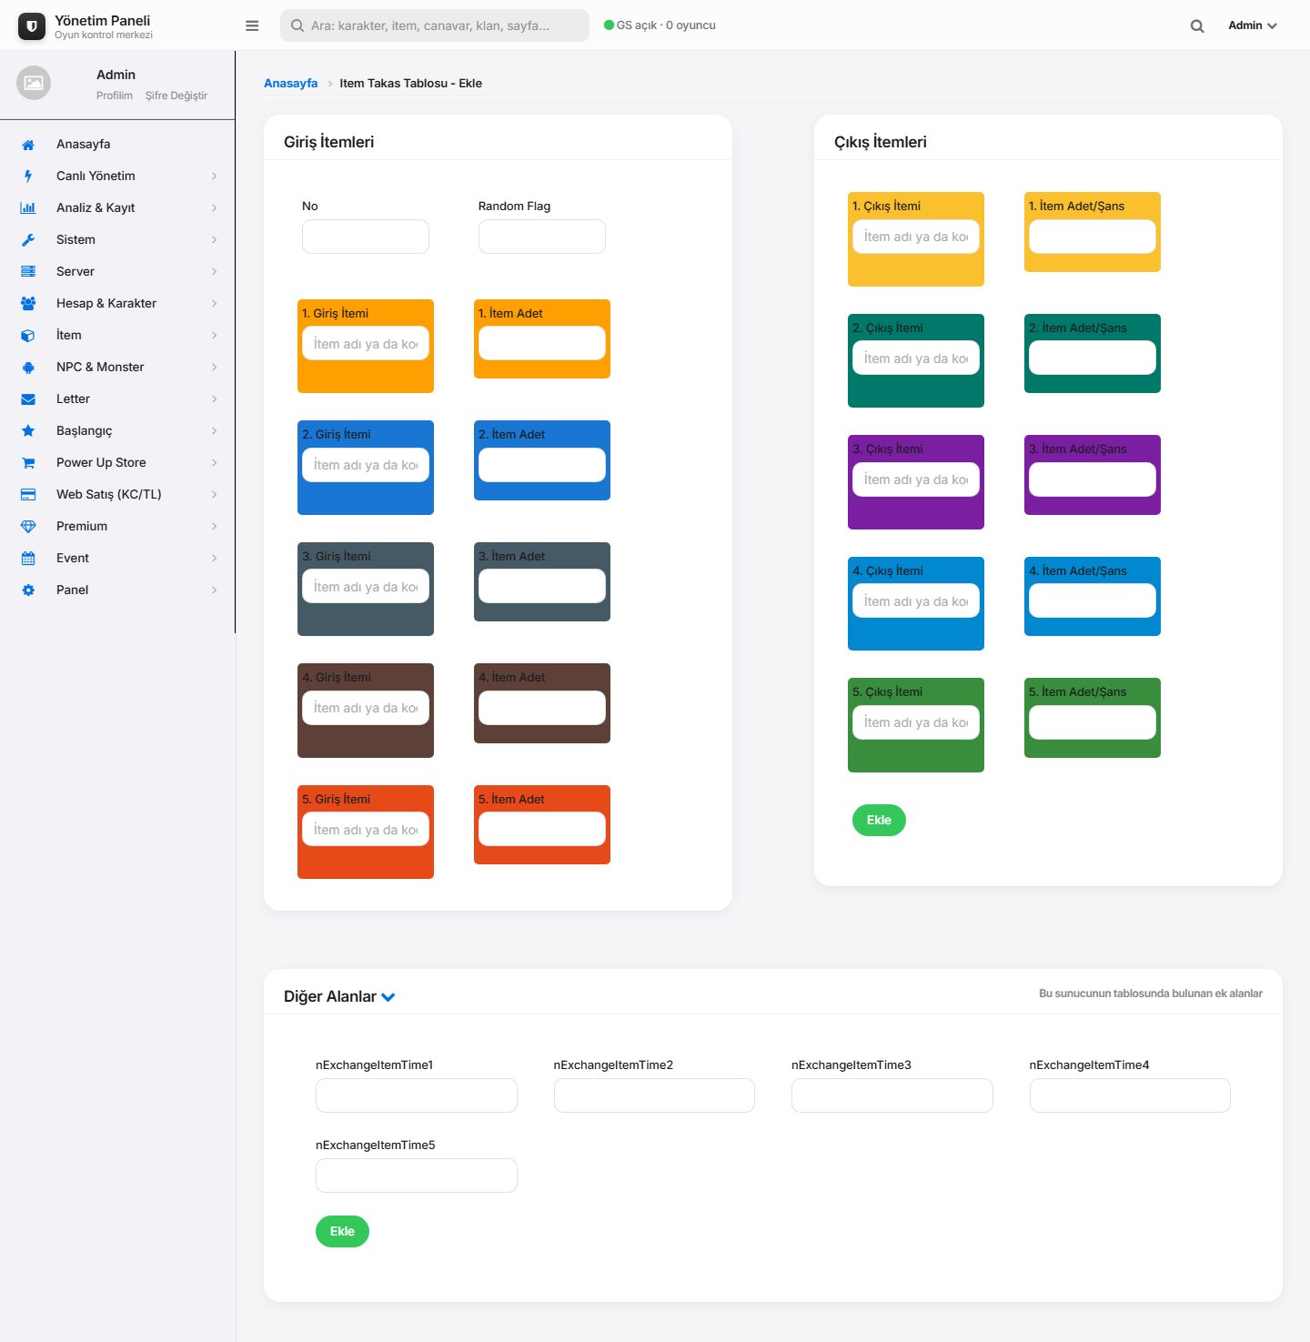Collapse the Diğer Alanlar section
Screen dimensions: 1310x1342
point(388,997)
